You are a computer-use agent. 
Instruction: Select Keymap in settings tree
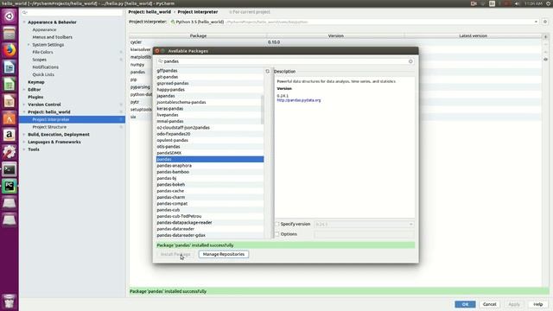click(x=36, y=82)
